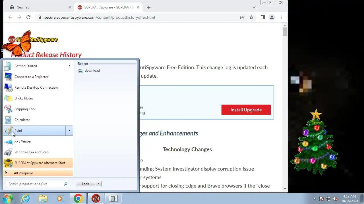Click the Chrome profile avatar icon
This screenshot has width=364, height=204.
click(272, 17)
